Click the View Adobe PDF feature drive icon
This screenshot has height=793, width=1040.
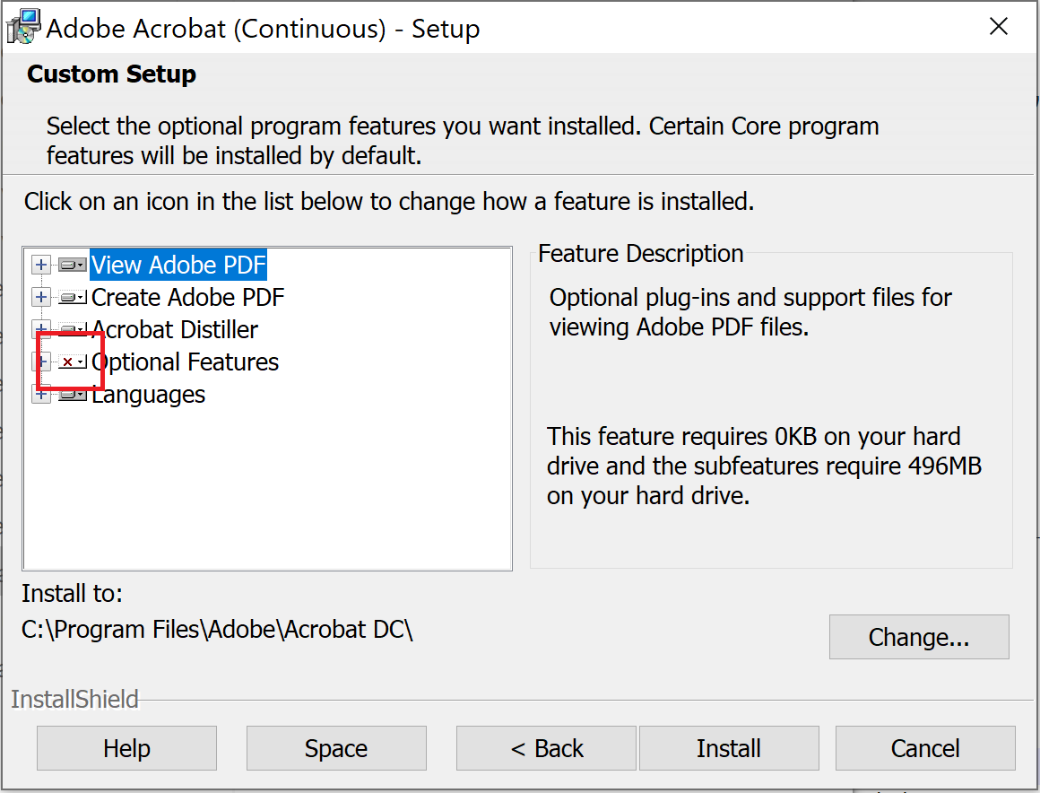[x=70, y=265]
